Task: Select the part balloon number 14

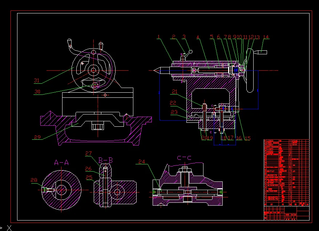Action: (x=266, y=37)
